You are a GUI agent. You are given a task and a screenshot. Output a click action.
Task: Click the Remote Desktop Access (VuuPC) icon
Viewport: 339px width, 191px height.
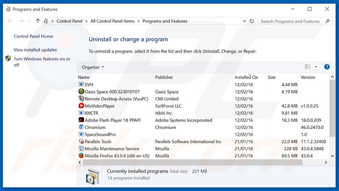pos(81,99)
